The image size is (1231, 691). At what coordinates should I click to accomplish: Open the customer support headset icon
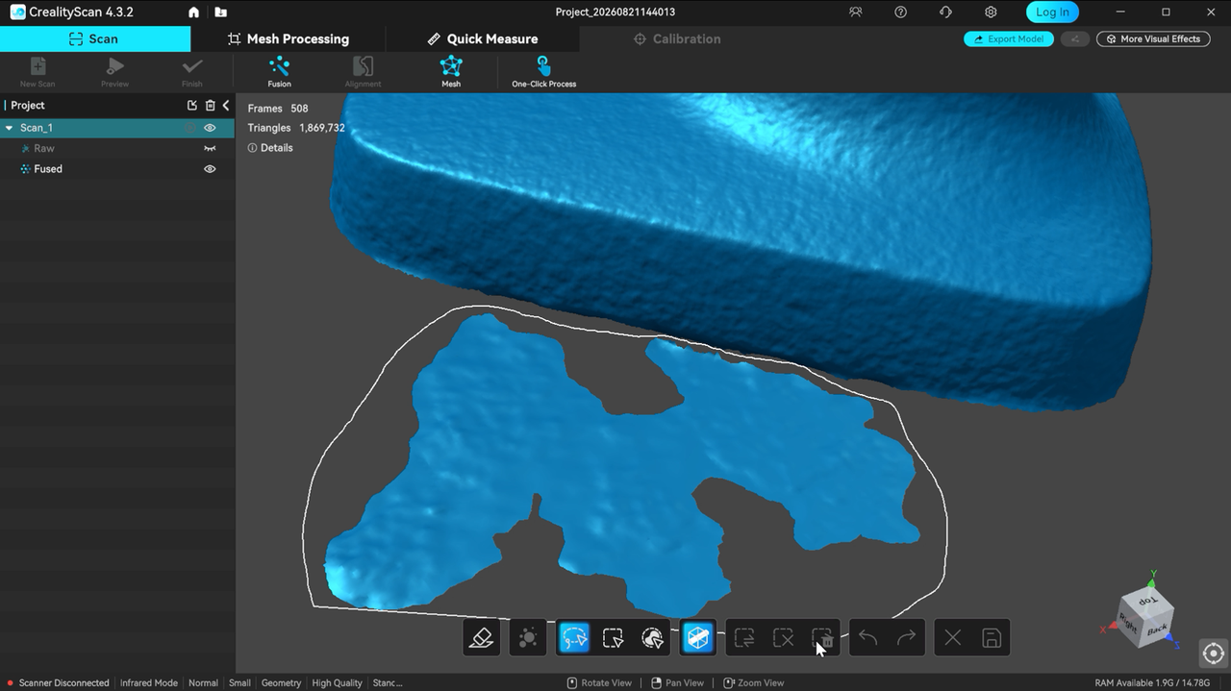click(945, 12)
